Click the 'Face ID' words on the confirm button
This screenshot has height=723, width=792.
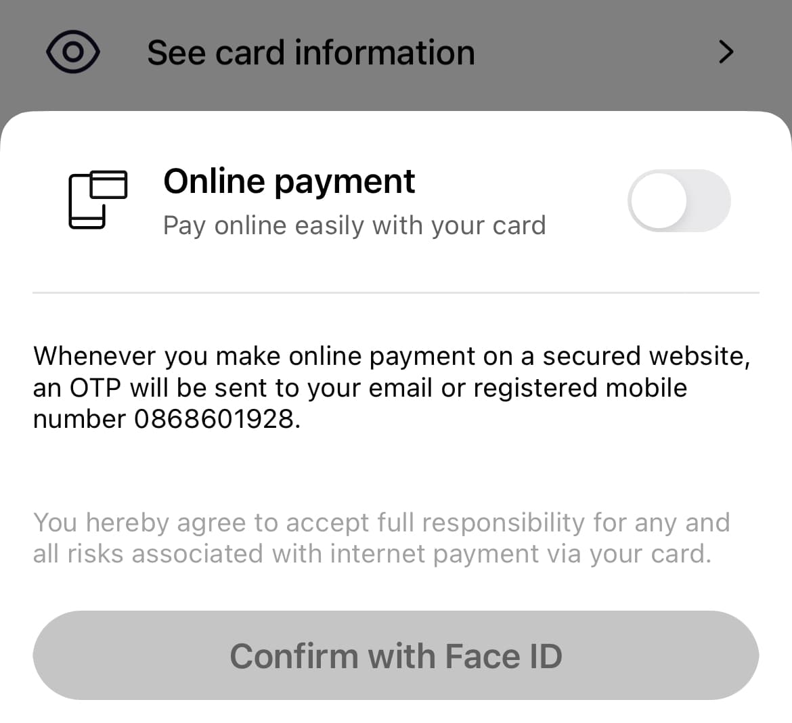(504, 656)
